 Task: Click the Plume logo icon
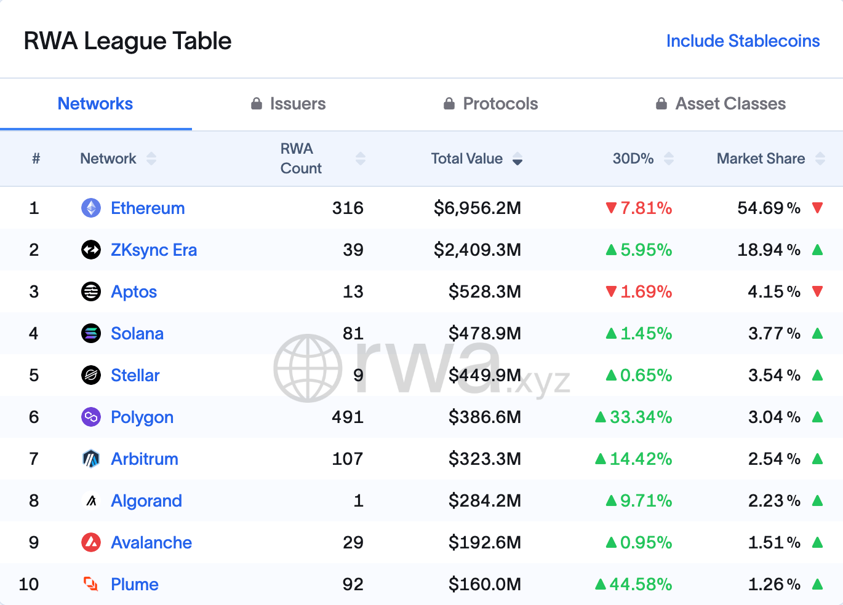[91, 584]
